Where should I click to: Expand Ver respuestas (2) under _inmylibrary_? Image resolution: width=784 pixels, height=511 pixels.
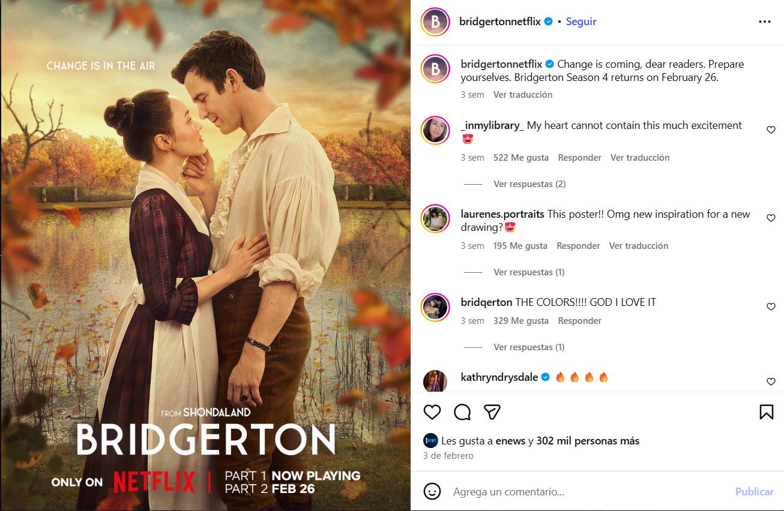click(529, 184)
